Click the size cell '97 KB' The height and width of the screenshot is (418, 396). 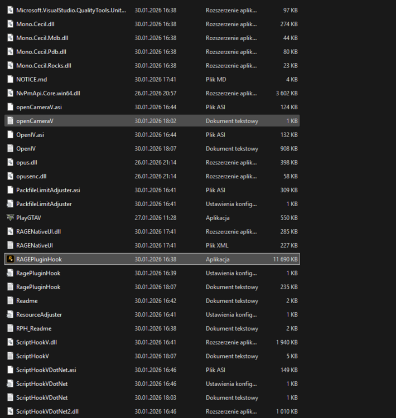pyautogui.click(x=291, y=10)
